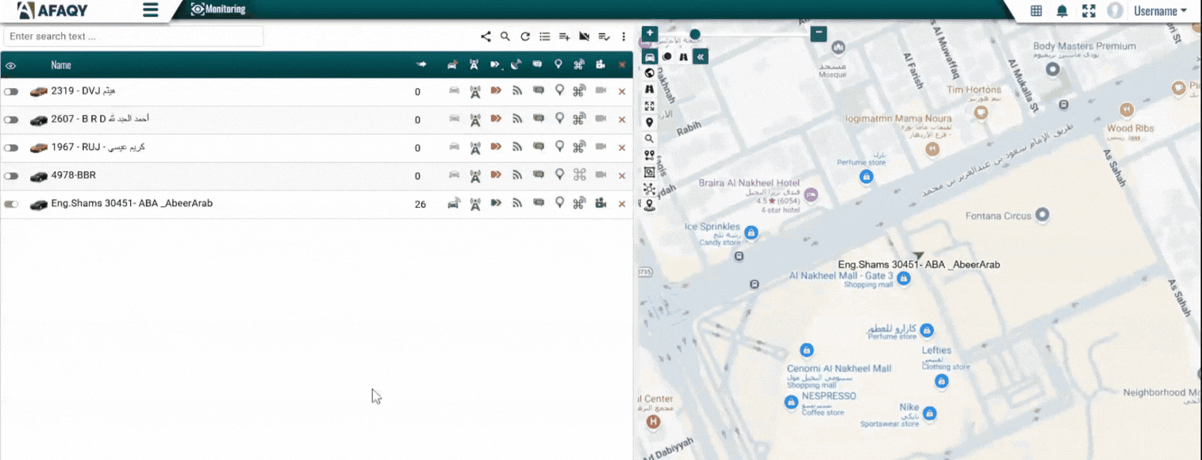Screen dimensions: 1202x460
Task: Open the Username dropdown menu
Action: (x=1160, y=11)
